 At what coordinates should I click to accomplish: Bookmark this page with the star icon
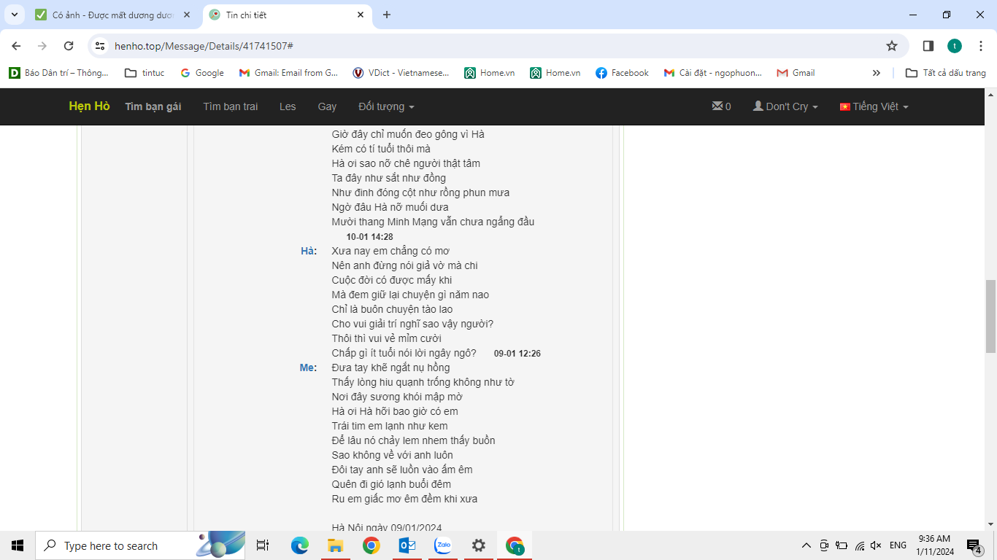[891, 46]
